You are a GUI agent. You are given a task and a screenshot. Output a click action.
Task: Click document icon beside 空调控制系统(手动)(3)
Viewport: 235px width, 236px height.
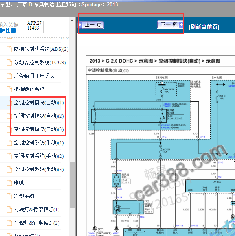[9, 170]
